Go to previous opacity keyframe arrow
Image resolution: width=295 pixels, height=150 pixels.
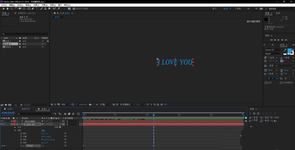pos(2,146)
